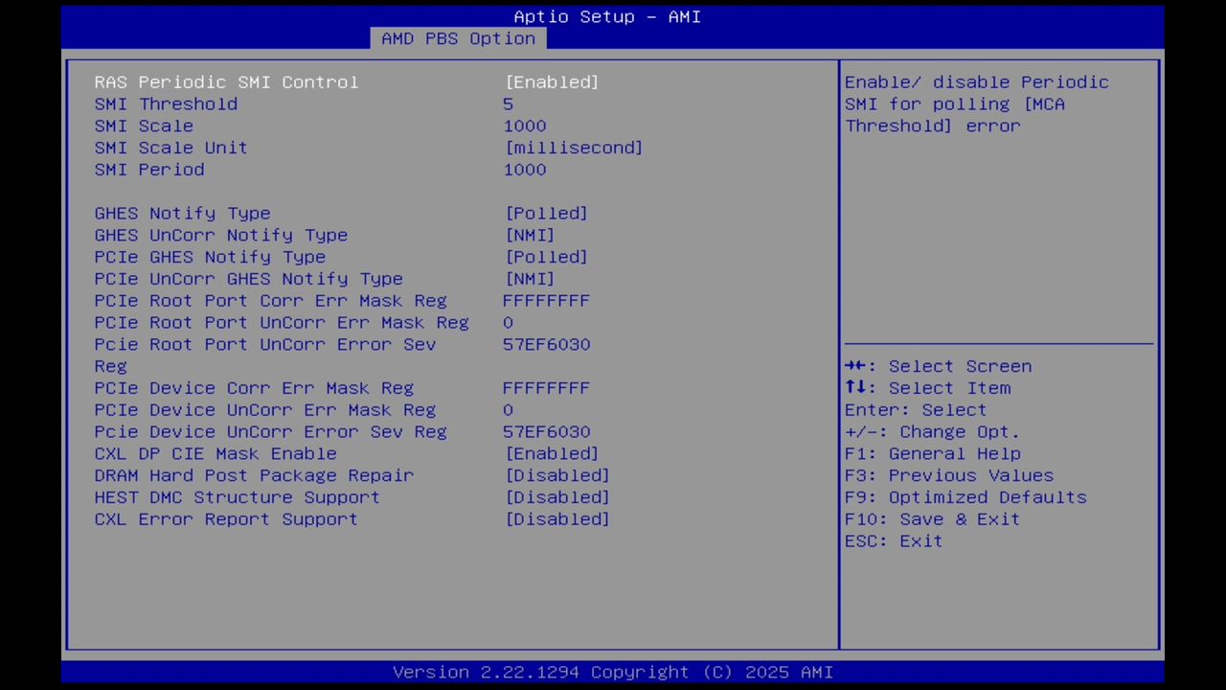Edit the PCIe Device UnCorr Err Mask Reg
The width and height of the screenshot is (1226, 690).
pyautogui.click(x=508, y=409)
